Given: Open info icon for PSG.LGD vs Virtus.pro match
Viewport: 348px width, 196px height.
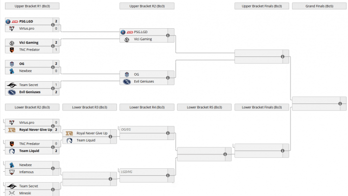Looking at the screenshot, I should click(x=53, y=25).
